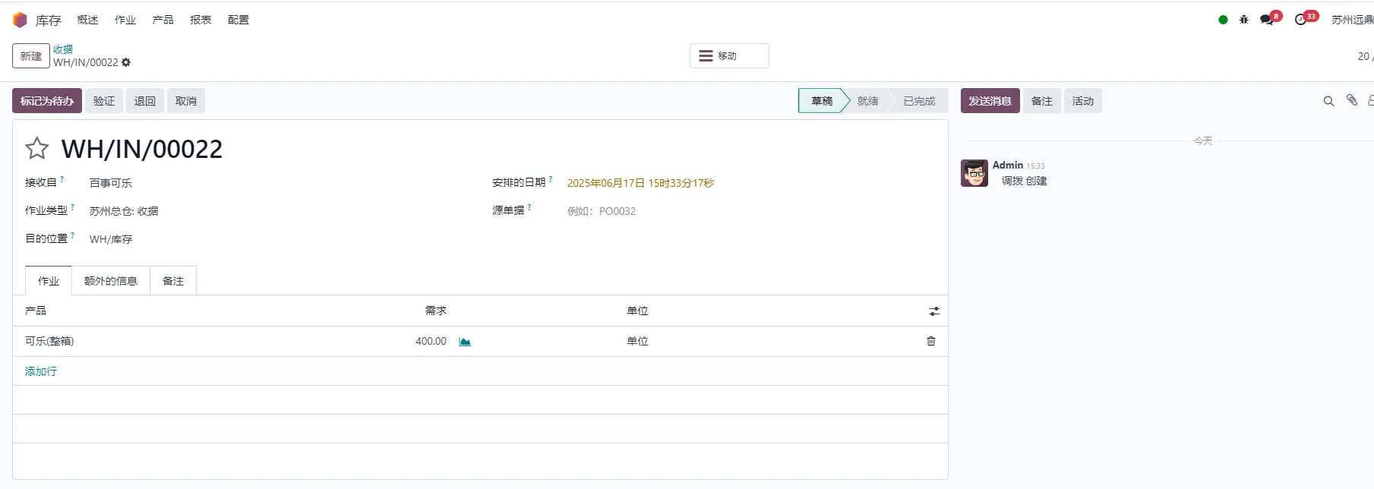The width and height of the screenshot is (1374, 489).
Task: Click the 退回 button
Action: 145,101
